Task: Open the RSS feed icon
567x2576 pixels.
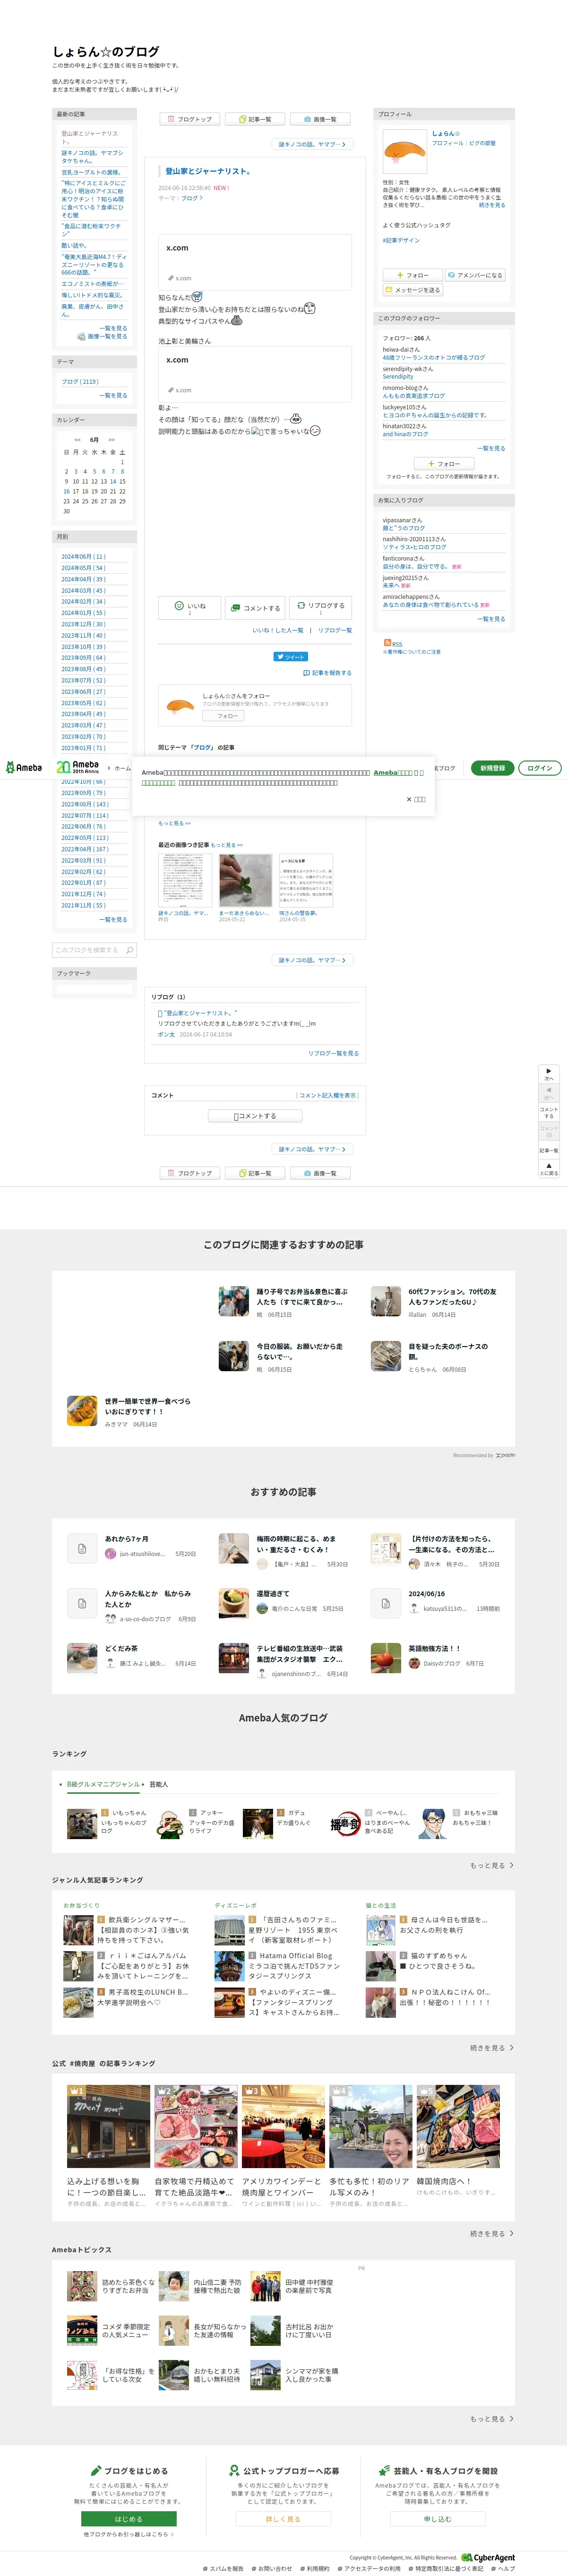Action: [387, 643]
